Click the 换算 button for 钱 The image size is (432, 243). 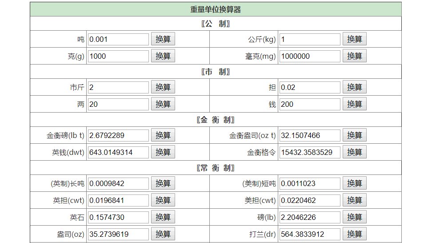(x=354, y=104)
